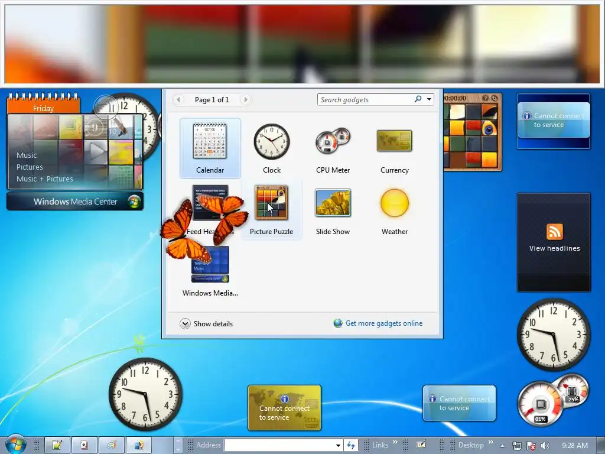This screenshot has height=454, width=605.
Task: Click the Picture Puzzle timer help icon
Action: 486,98
